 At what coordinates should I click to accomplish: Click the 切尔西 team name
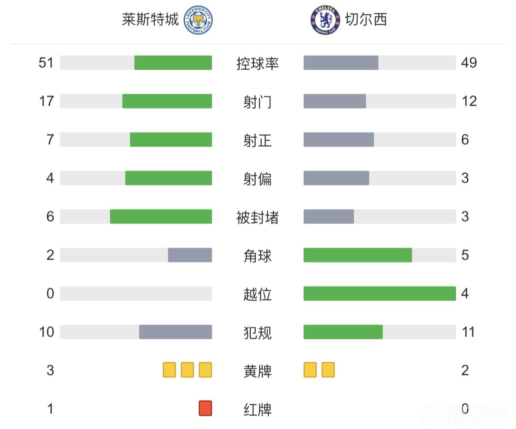[366, 20]
